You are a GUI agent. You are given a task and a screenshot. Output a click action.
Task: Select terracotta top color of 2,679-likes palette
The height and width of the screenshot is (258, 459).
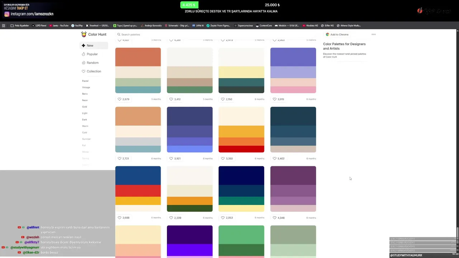138,57
